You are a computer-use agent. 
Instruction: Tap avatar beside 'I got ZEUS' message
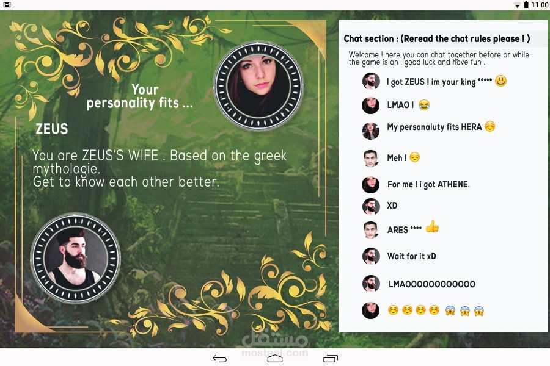pos(371,81)
